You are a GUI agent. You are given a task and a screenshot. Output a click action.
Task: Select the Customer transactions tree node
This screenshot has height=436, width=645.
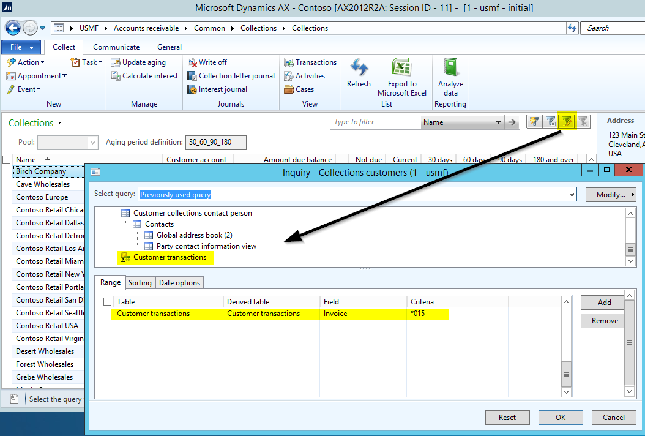coord(170,257)
